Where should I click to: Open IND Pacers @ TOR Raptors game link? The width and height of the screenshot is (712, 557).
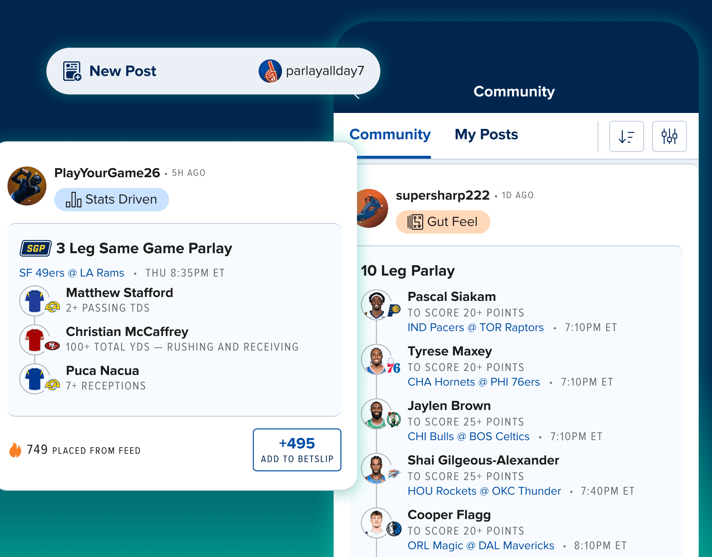coord(476,327)
